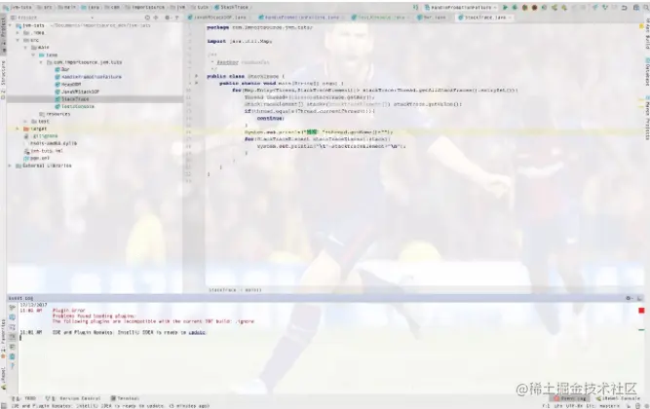Open the Database side tool window tab

click(x=647, y=72)
